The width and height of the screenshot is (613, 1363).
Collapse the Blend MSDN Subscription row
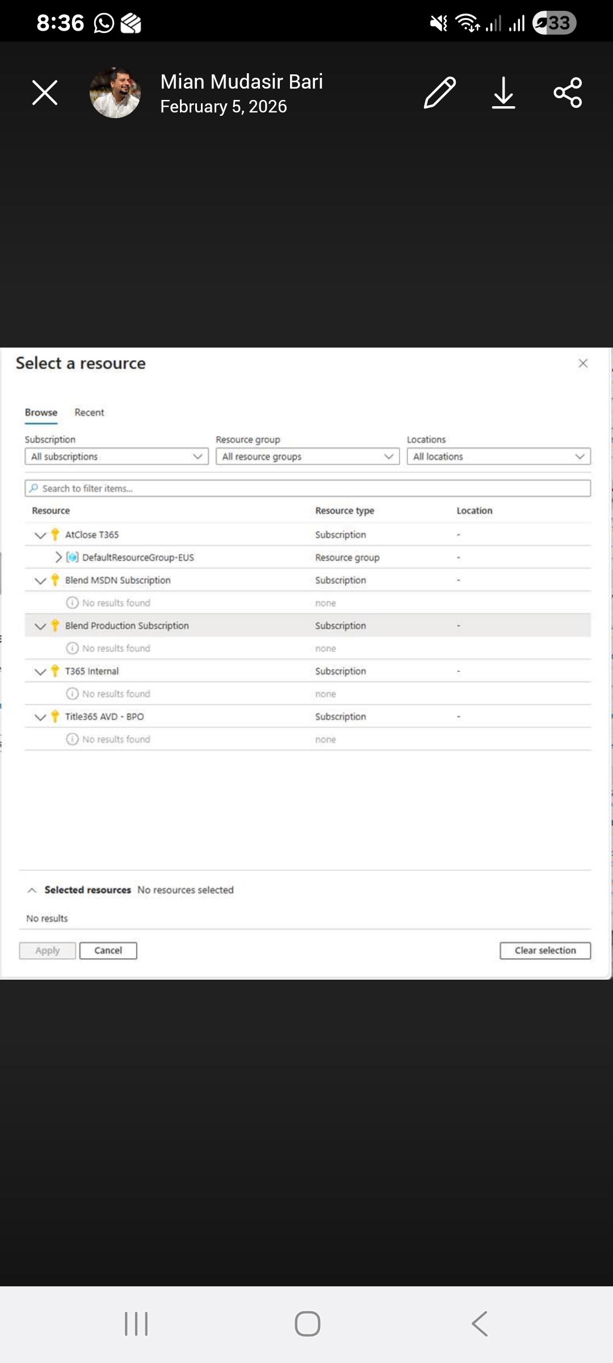pyautogui.click(x=40, y=580)
